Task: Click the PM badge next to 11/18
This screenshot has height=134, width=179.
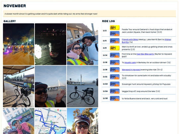Action: point(115,63)
